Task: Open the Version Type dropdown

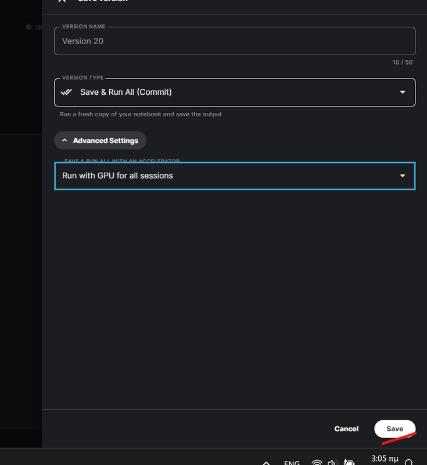Action: pos(235,92)
